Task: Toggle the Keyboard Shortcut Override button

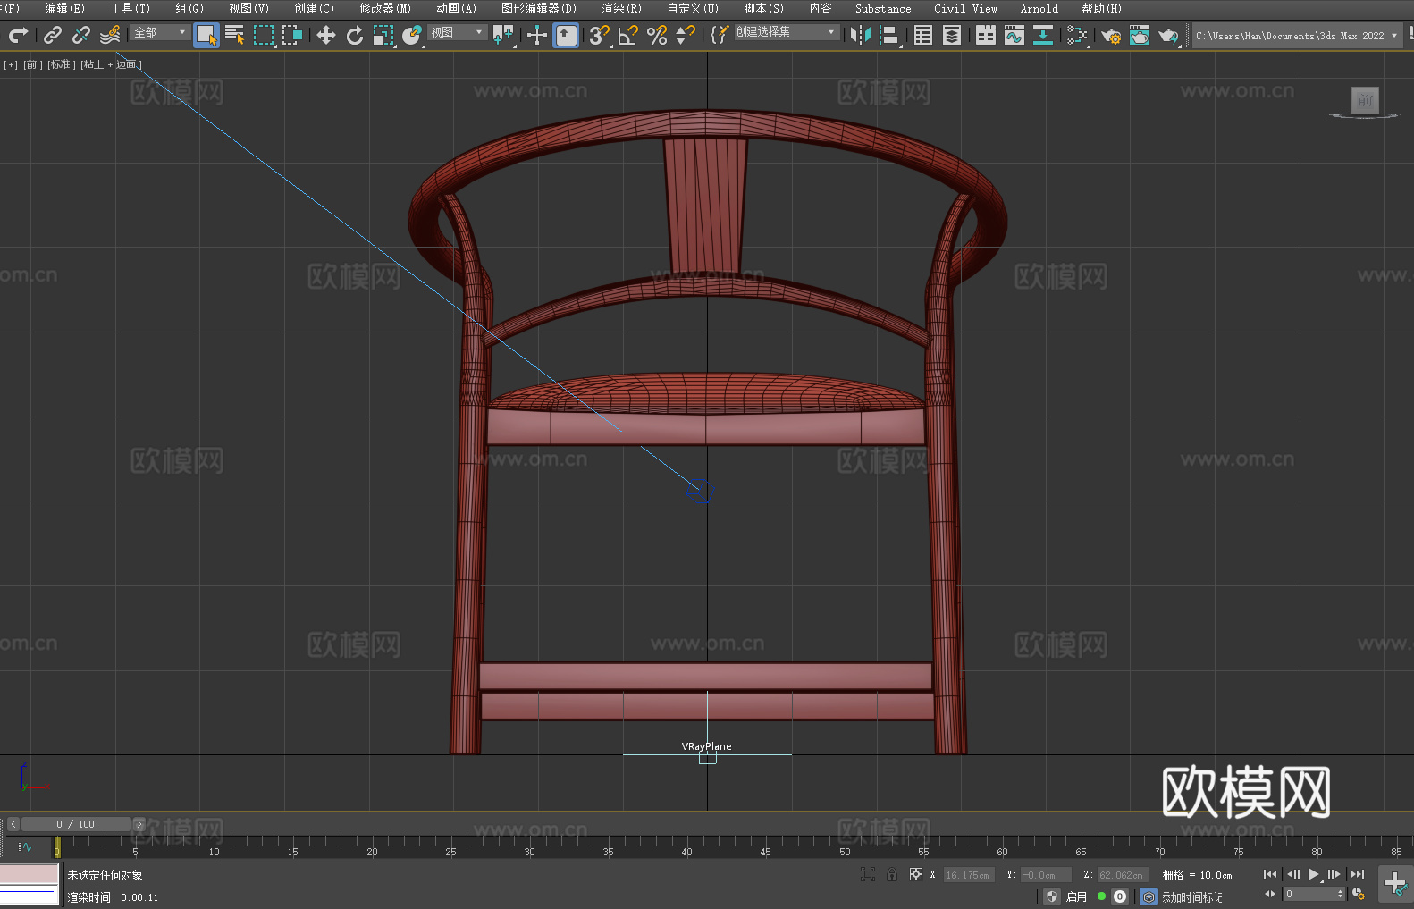Action: point(566,36)
